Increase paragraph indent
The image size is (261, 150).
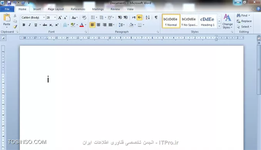[125, 17]
